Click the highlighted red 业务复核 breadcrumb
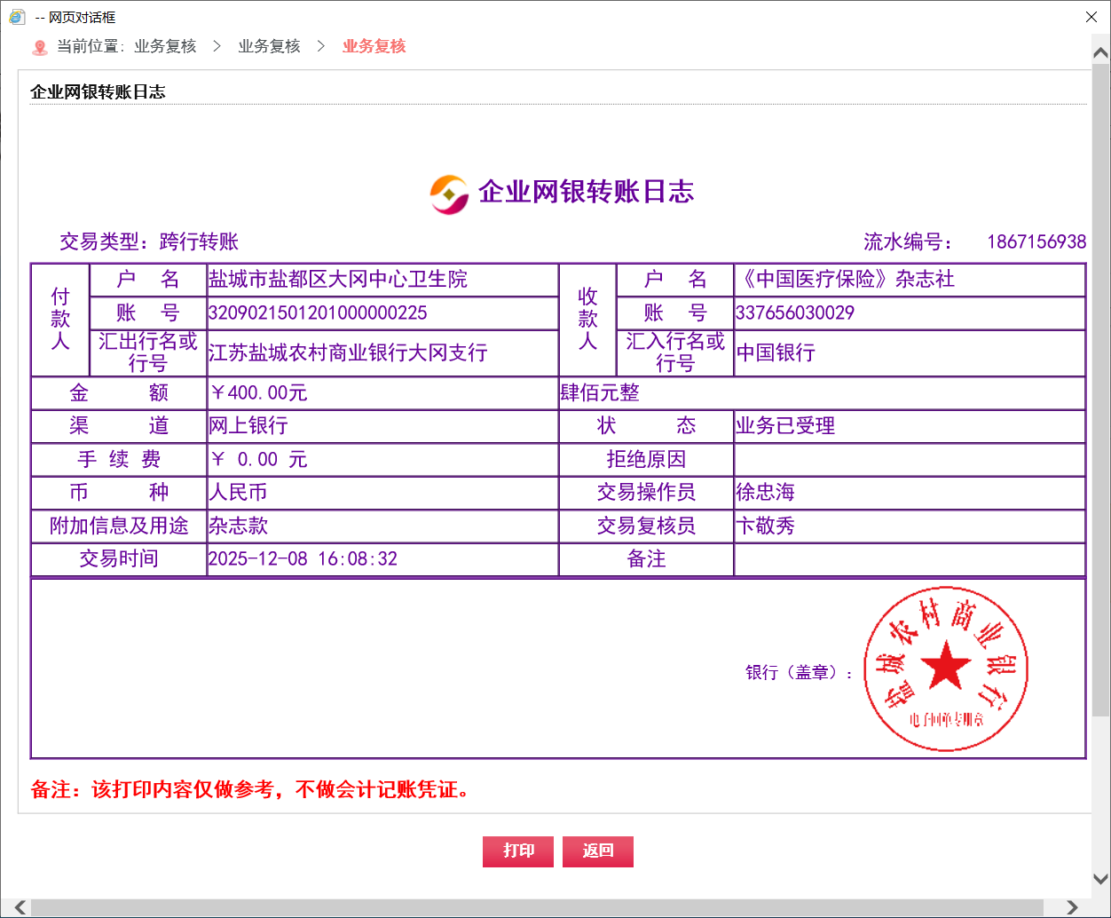Screen dimensions: 1111x918 [374, 46]
